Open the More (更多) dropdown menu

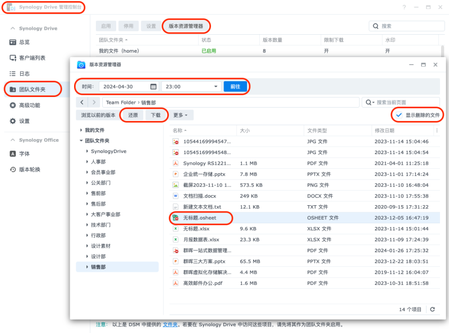click(x=180, y=115)
